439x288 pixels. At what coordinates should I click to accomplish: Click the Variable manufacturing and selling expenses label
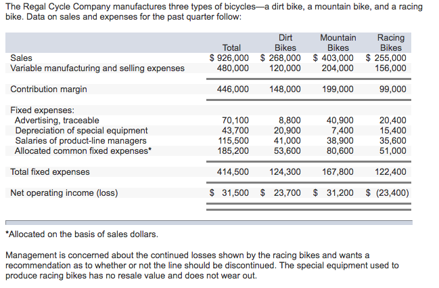(x=97, y=68)
